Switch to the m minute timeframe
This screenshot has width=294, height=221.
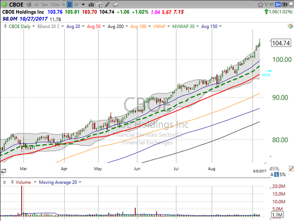36,5
